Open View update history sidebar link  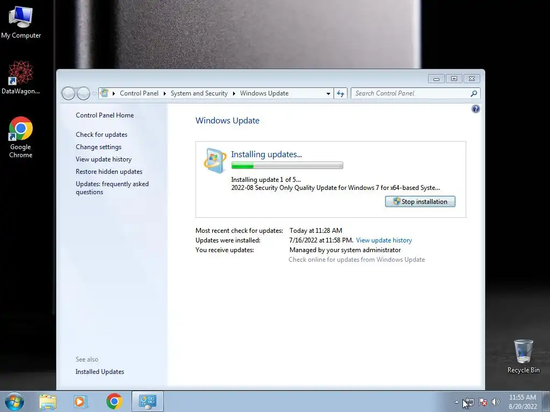tap(104, 159)
